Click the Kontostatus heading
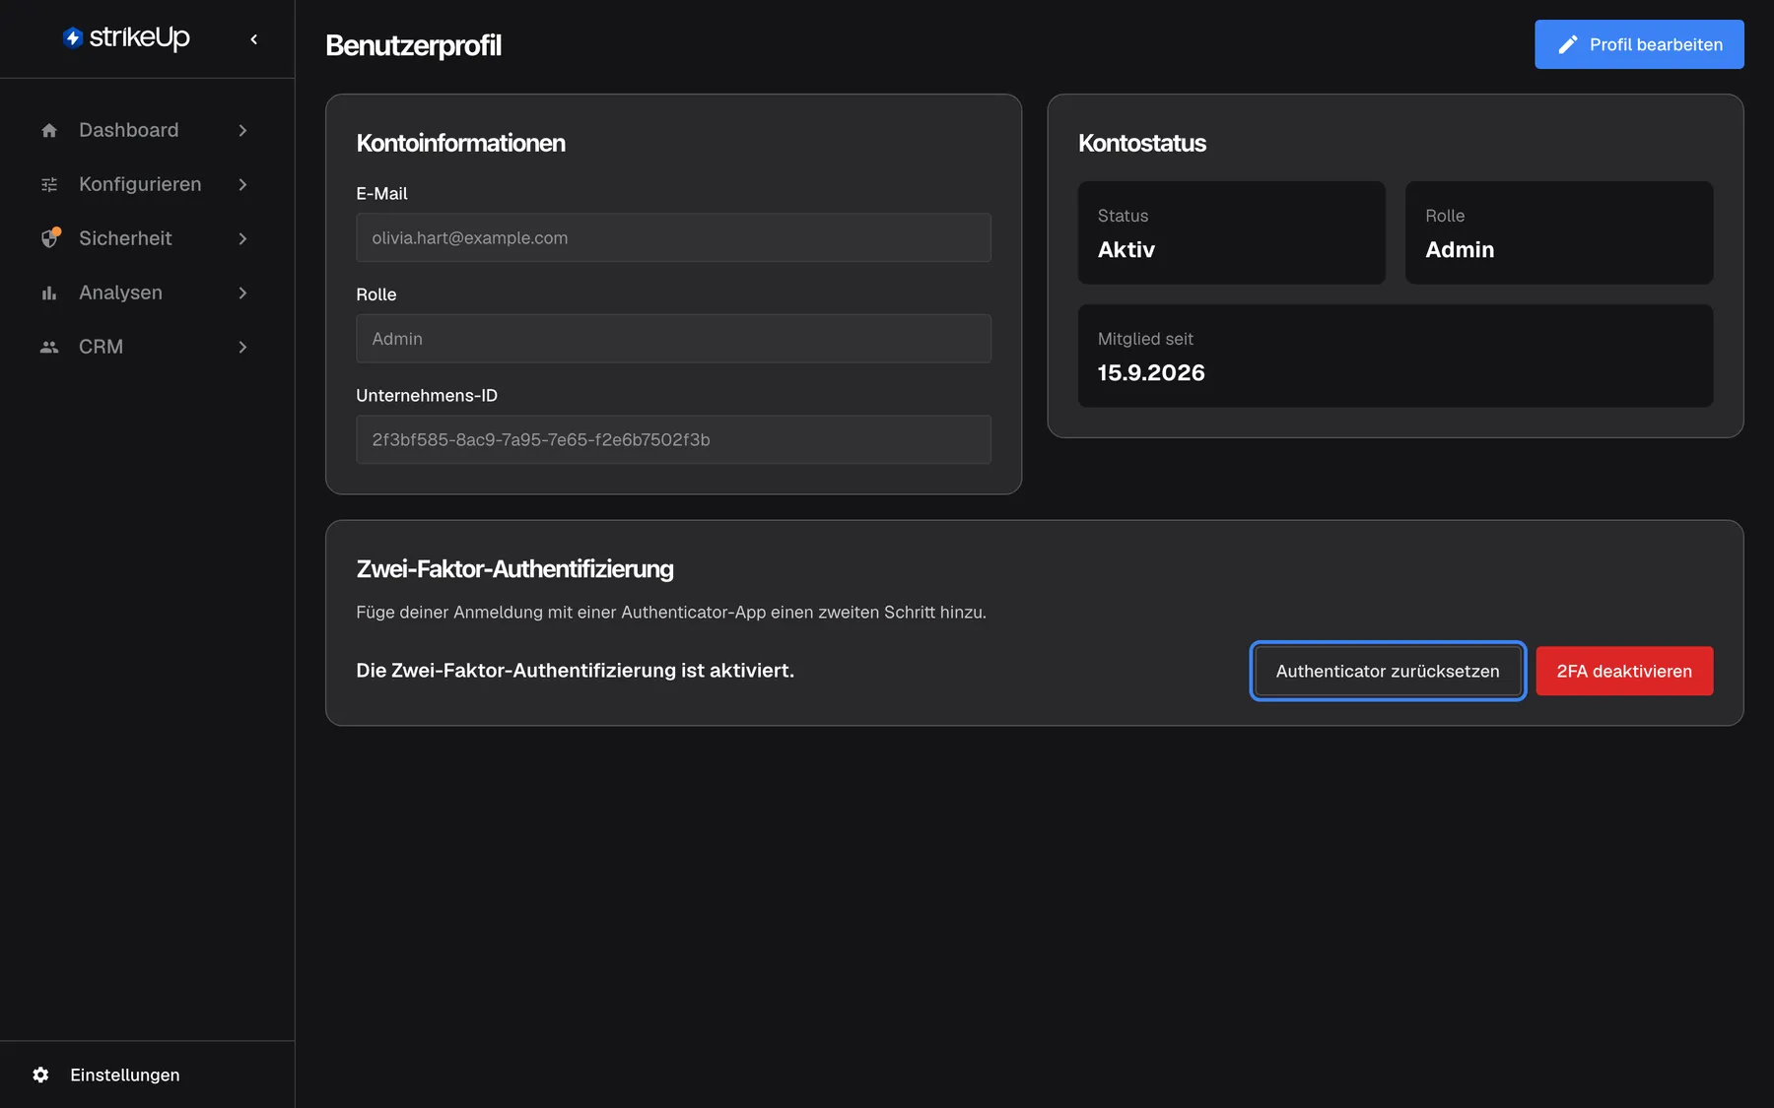Screen dimensions: 1774x1108 click(1141, 143)
